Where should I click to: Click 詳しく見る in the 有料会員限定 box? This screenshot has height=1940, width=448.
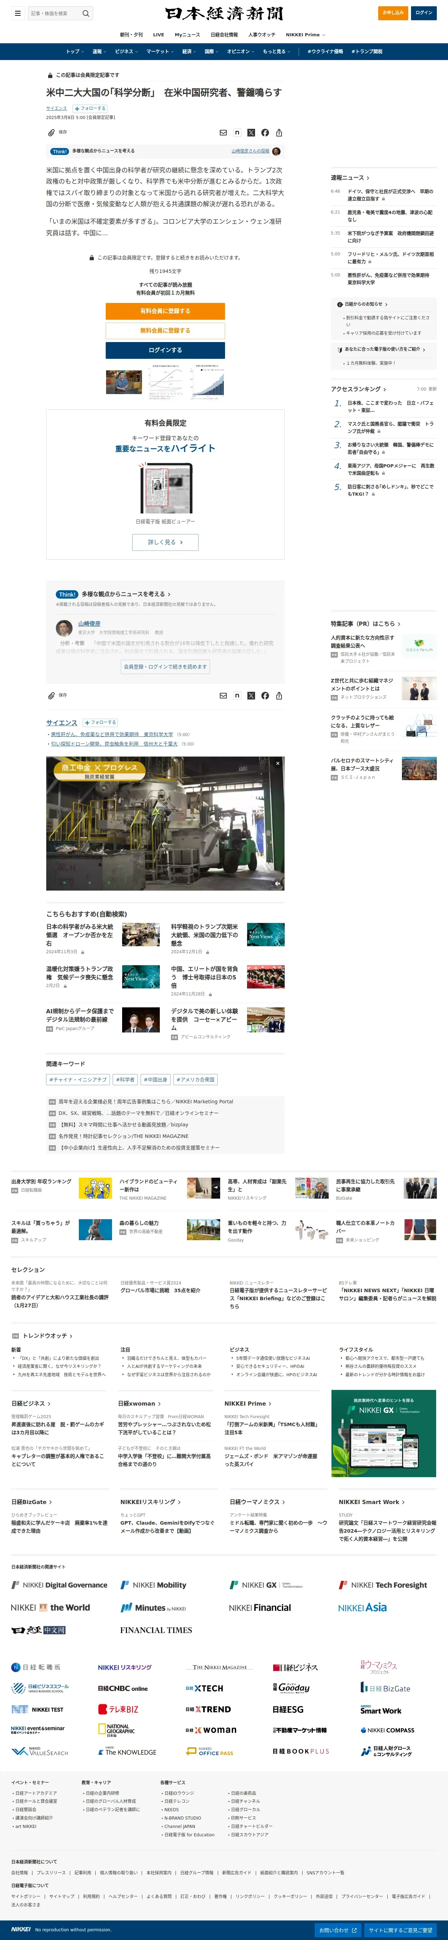165,542
